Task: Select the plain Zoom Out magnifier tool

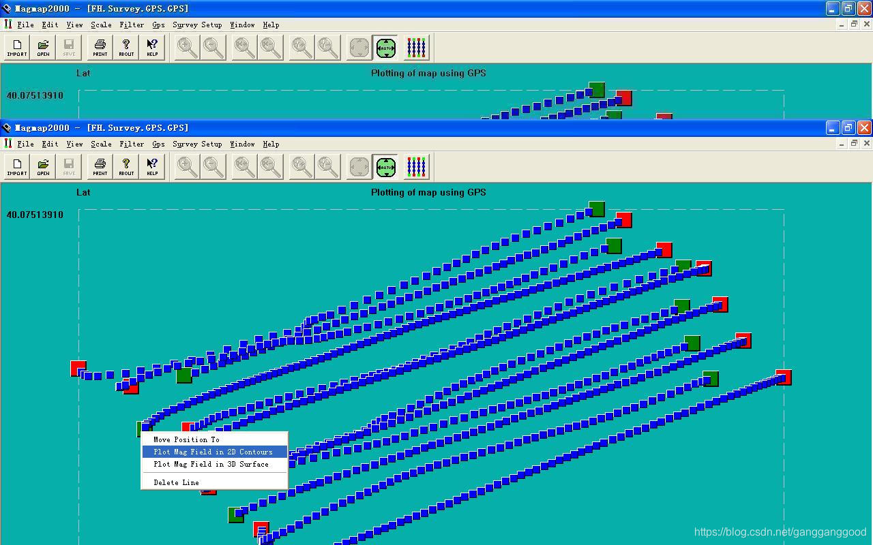Action: pos(212,166)
